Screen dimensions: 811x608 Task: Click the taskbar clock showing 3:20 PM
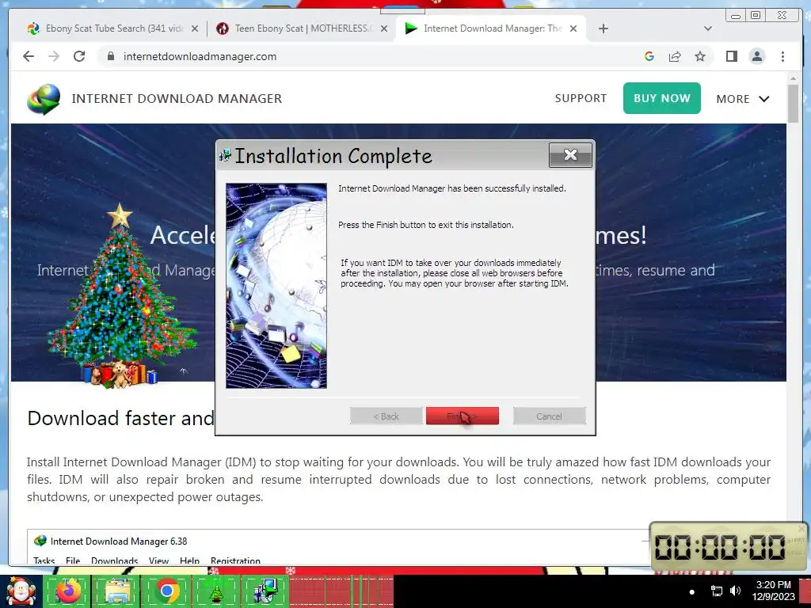pos(773,591)
